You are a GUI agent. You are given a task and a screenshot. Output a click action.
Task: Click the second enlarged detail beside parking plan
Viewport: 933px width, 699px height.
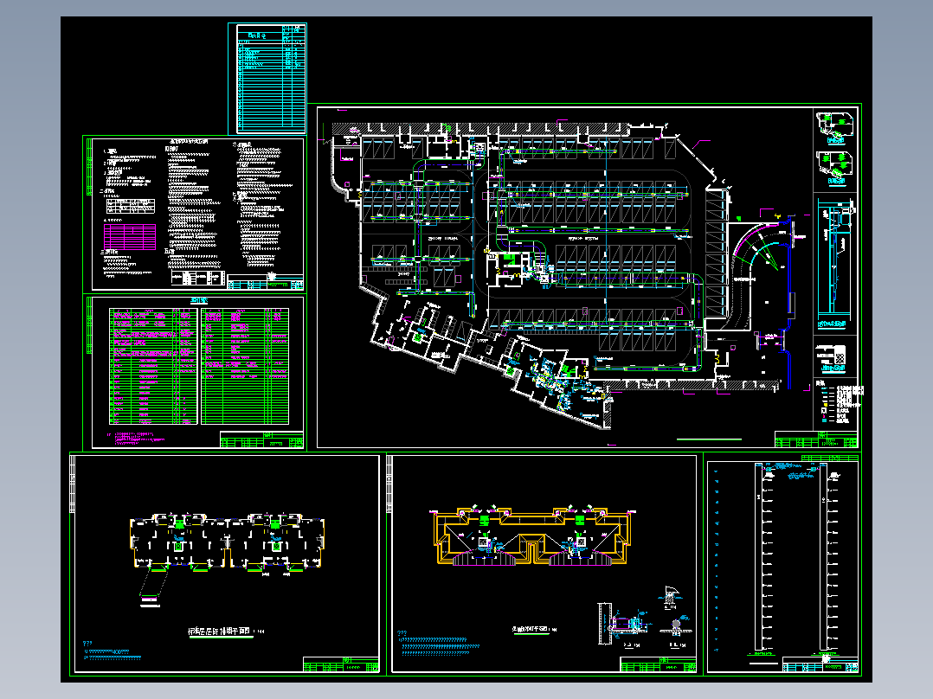click(835, 168)
